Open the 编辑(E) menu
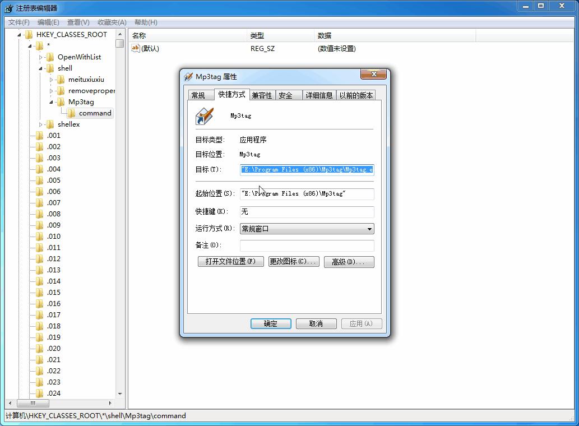Image resolution: width=579 pixels, height=426 pixels. [48, 22]
